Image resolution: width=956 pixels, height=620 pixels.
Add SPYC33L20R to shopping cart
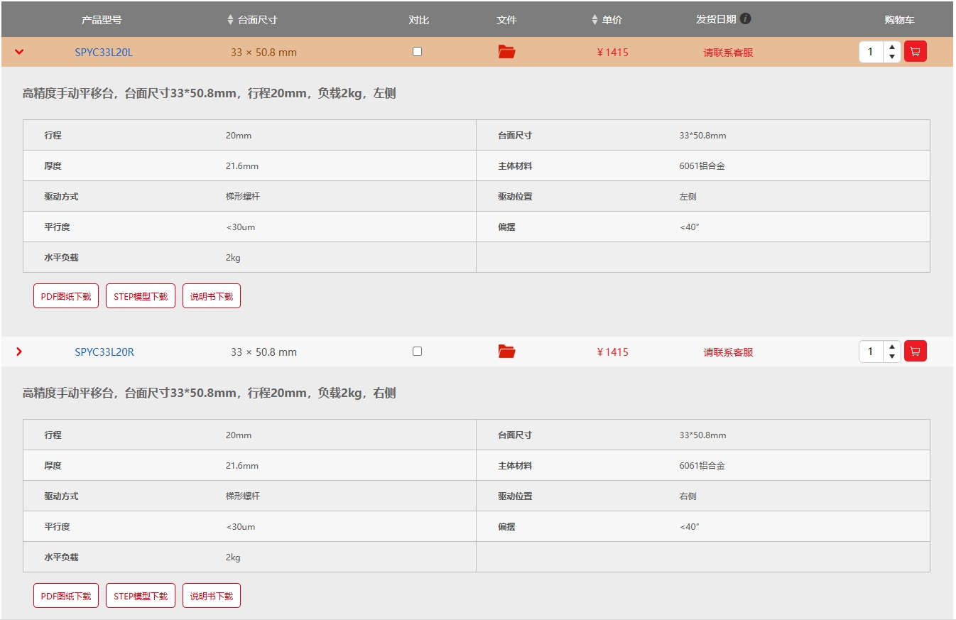coord(915,352)
